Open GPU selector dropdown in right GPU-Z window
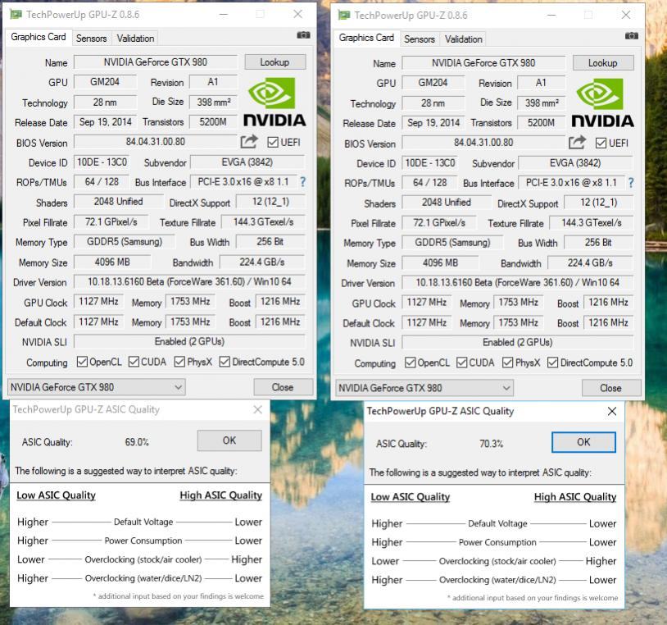 coord(424,388)
